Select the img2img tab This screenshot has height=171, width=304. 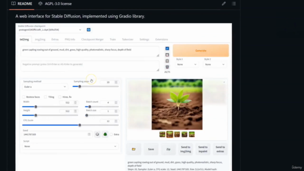tap(40, 39)
